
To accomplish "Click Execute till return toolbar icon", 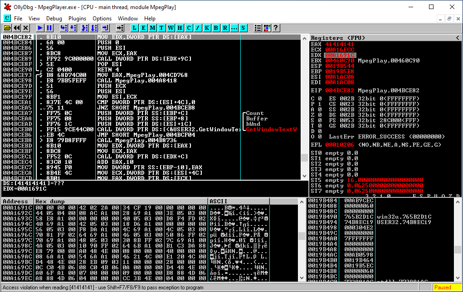I will pyautogui.click(x=105, y=28).
